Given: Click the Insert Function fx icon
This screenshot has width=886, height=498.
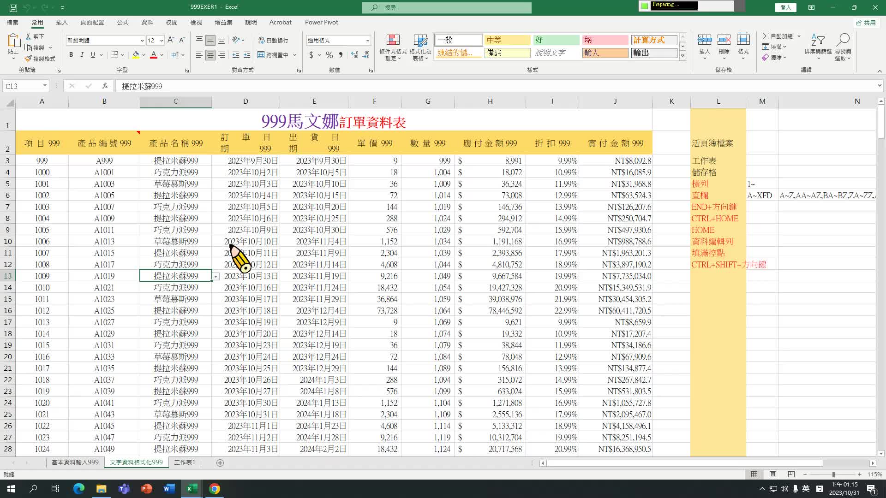Looking at the screenshot, I should coord(105,86).
